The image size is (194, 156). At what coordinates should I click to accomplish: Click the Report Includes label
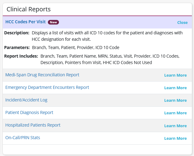coord(21,56)
